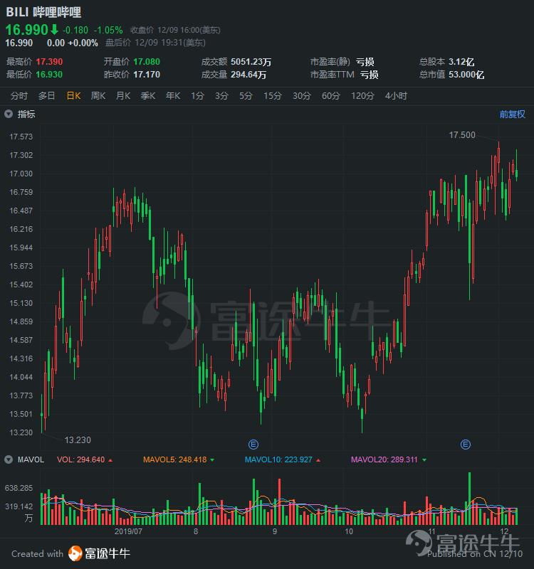This screenshot has height=569, width=534.
Task: Open the 多日 multi-day view
Action: pyautogui.click(x=46, y=96)
